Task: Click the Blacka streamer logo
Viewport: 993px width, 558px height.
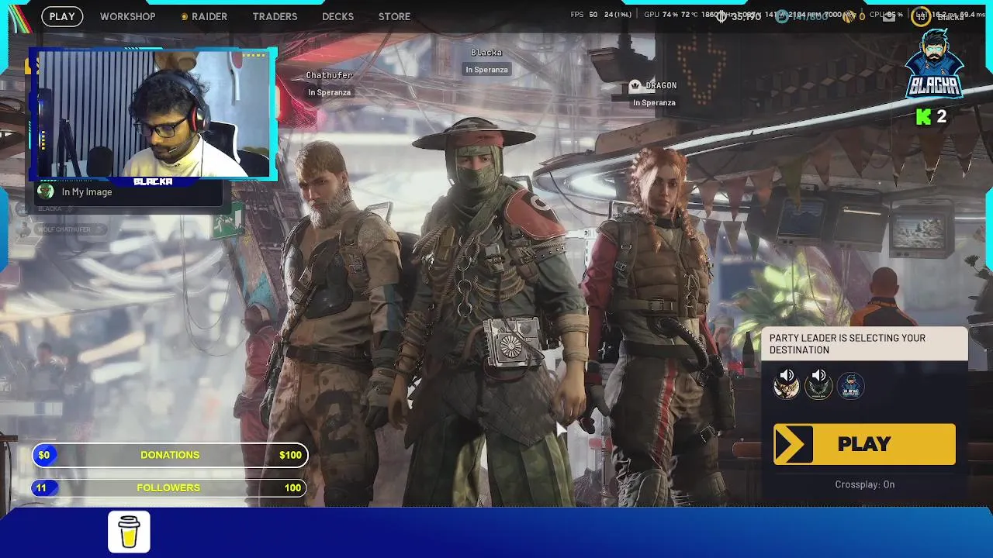Action: [x=936, y=64]
